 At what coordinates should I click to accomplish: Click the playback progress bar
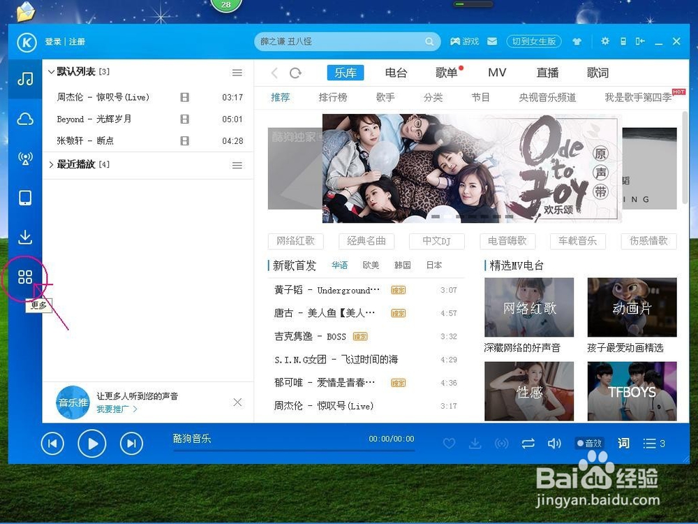pyautogui.click(x=294, y=451)
